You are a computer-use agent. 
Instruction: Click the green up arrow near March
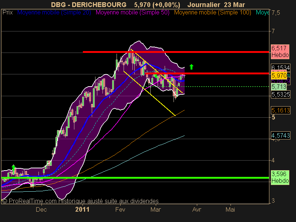pyautogui.click(x=191, y=67)
